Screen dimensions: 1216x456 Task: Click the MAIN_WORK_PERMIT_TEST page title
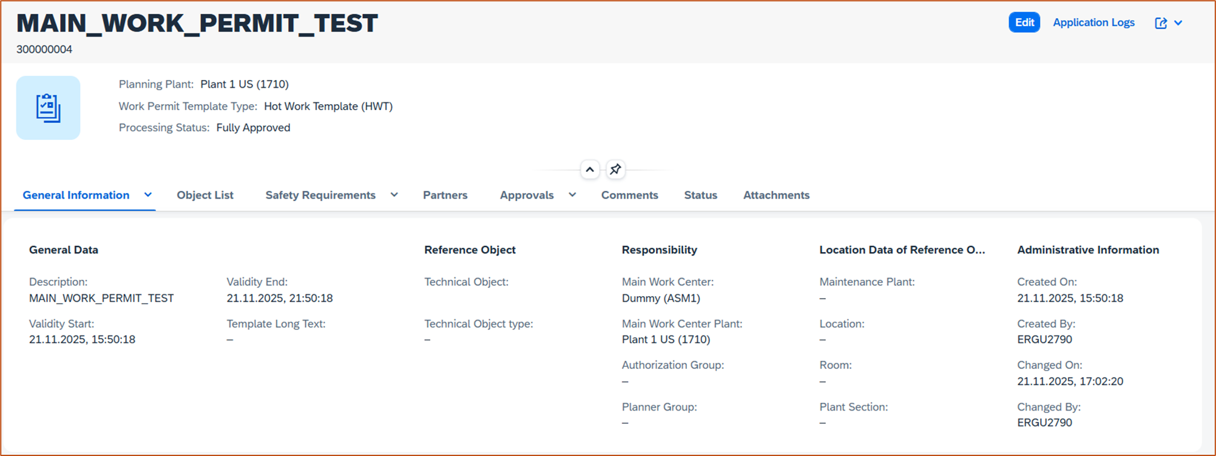197,23
